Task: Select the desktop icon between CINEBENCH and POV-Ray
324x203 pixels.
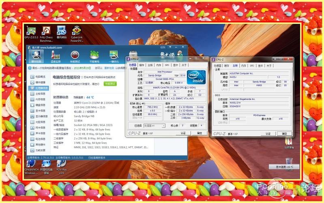Action: point(47,167)
